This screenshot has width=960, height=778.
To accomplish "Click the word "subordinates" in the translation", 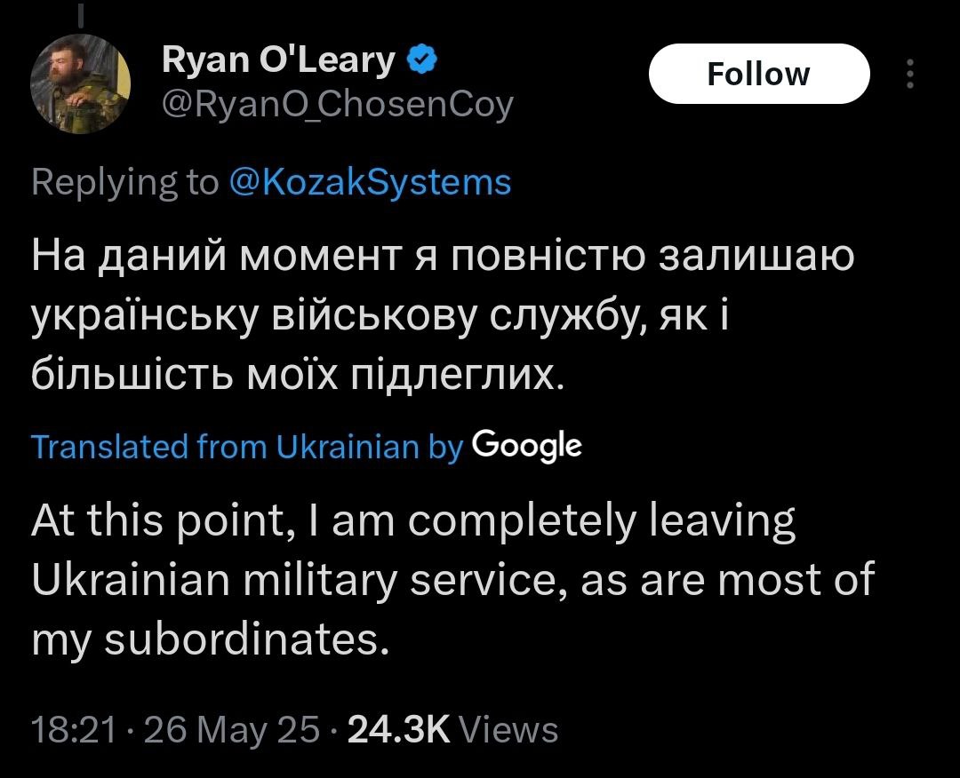I will [246, 639].
